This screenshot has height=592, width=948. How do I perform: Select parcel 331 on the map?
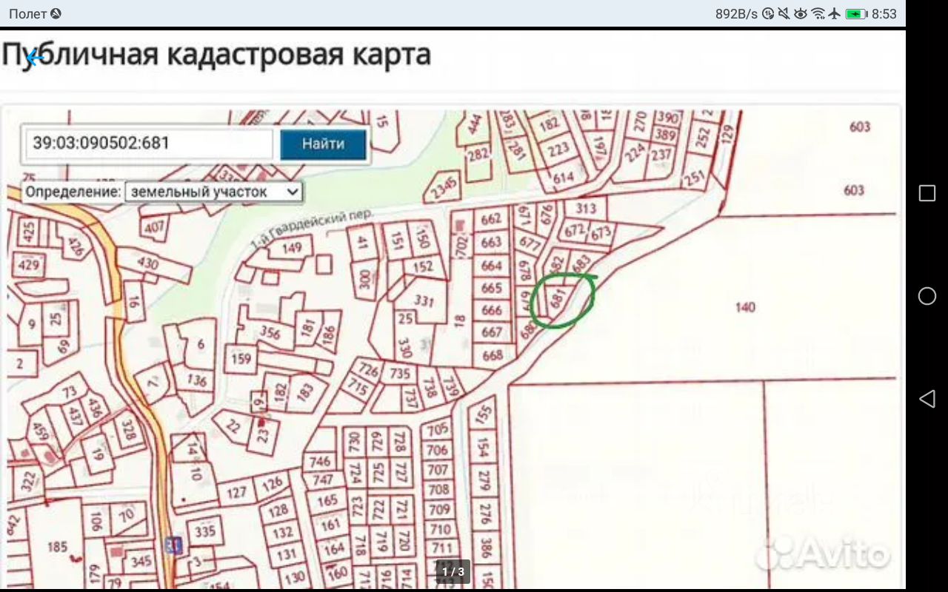pos(424,301)
